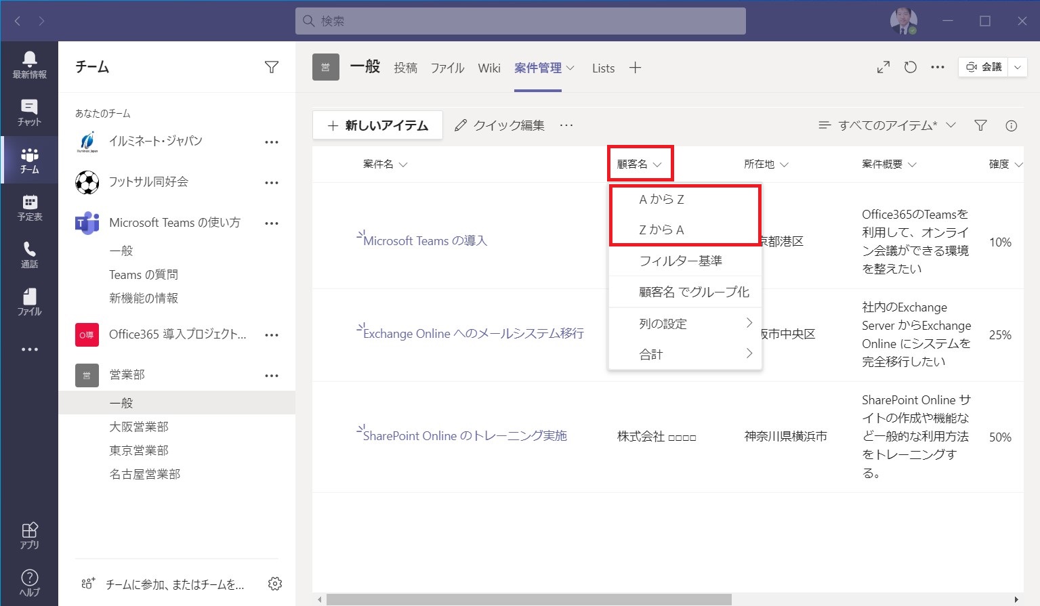Switch to the ファイル channel tab
This screenshot has width=1040, height=606.
[x=448, y=68]
